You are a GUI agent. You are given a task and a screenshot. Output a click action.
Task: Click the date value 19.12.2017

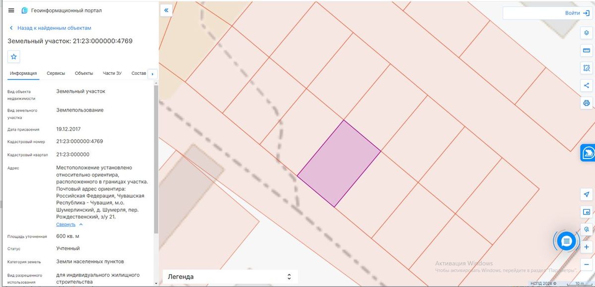tap(68, 129)
